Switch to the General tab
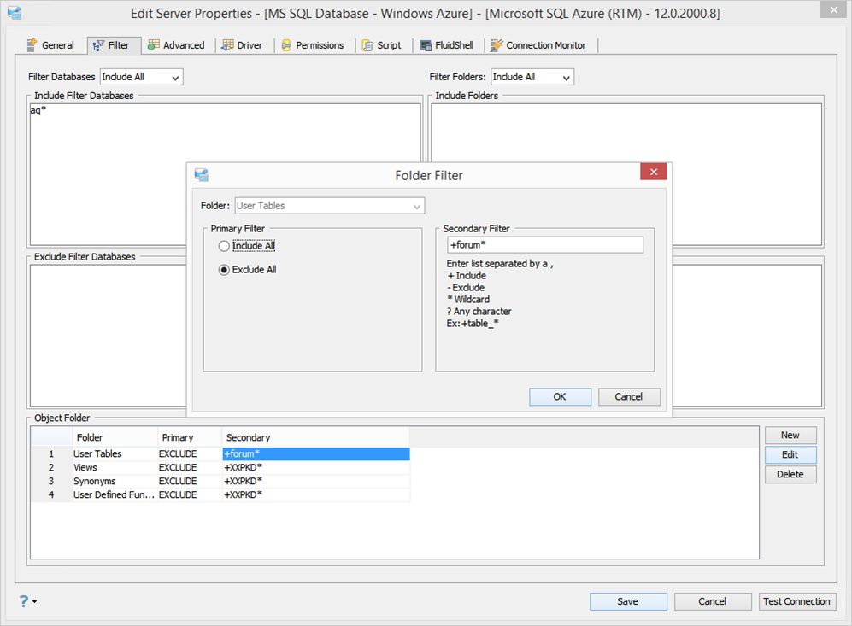The width and height of the screenshot is (852, 626). click(50, 45)
